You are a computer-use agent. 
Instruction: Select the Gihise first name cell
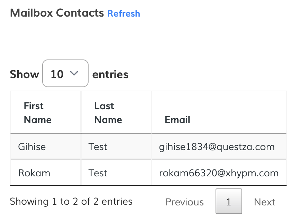click(32, 147)
